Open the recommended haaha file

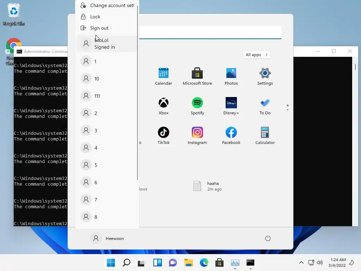coord(207,186)
